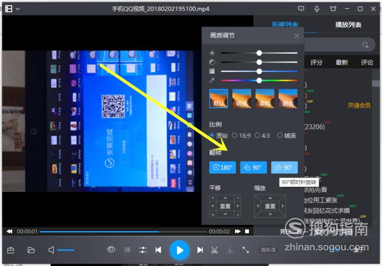Click 重置 in the 缩放 zoom control
This screenshot has width=382, height=266.
[270, 206]
